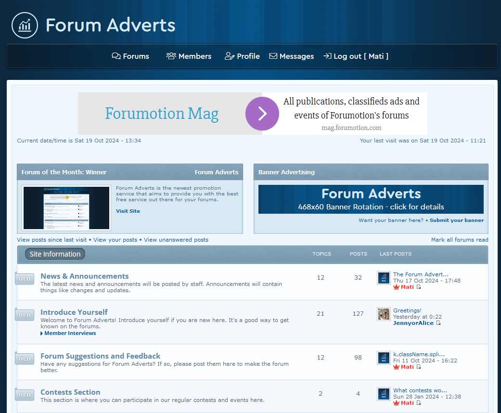Click the OLD status icon beside News & Announcements
This screenshot has height=413, width=501.
(x=25, y=279)
